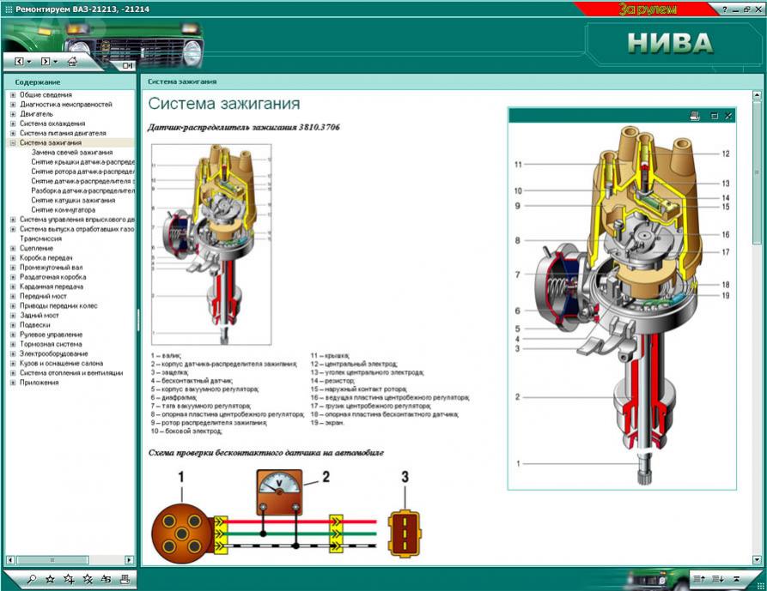Screen dimensions: 767x591
Task: Open Снятие коммутатора topic
Action: pos(63,210)
